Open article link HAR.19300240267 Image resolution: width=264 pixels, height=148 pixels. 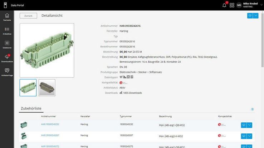pos(50,136)
